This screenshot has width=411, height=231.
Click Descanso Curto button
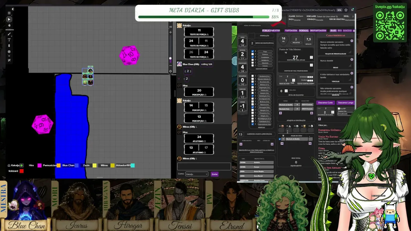[326, 103]
